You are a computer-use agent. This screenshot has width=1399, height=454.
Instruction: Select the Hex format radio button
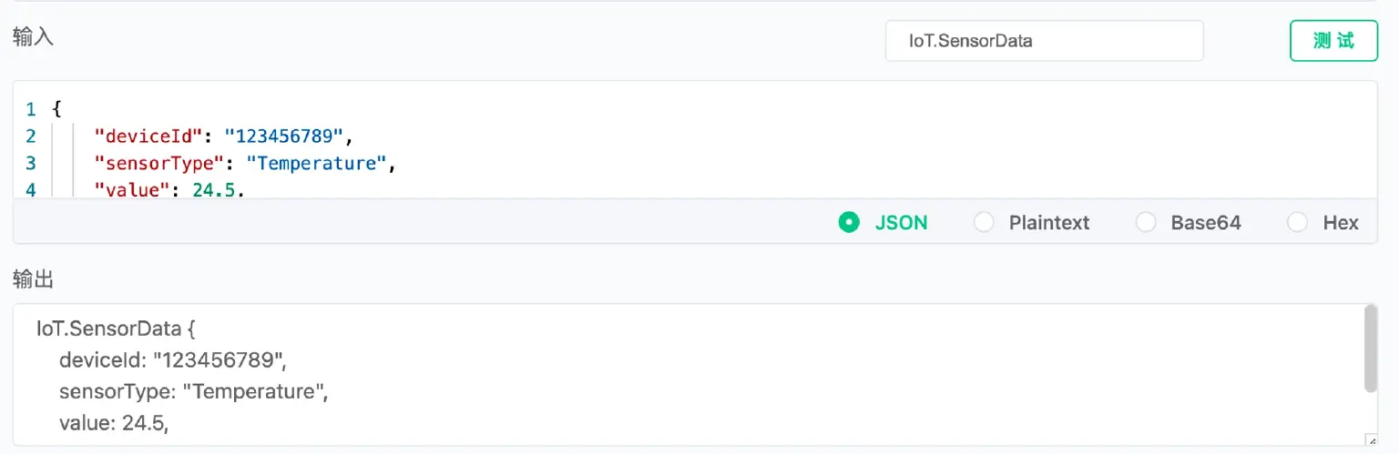(x=1297, y=223)
